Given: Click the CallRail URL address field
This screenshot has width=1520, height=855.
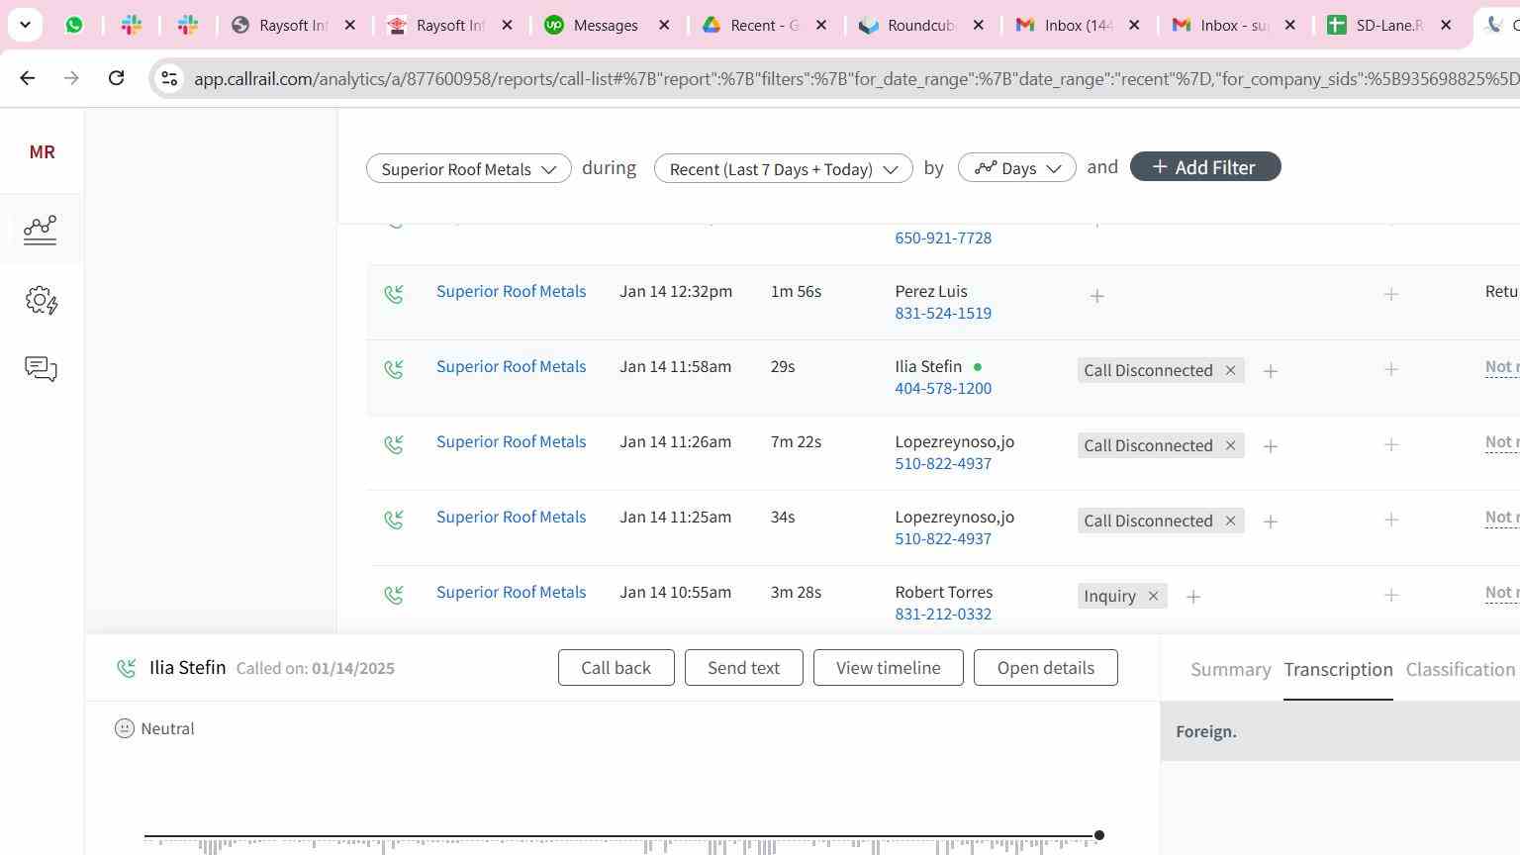Looking at the screenshot, I should pos(855,78).
